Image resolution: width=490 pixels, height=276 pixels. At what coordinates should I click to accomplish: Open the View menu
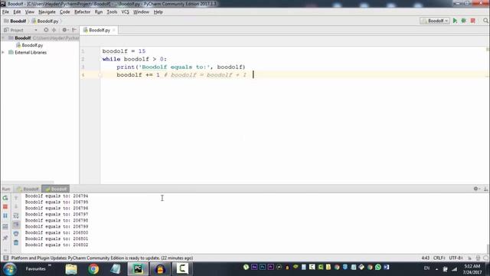[x=30, y=12]
